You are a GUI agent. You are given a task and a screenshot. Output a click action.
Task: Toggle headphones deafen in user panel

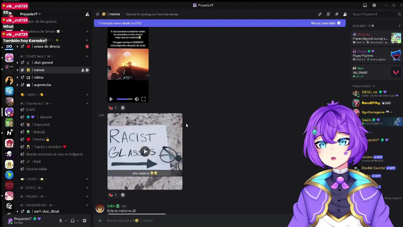click(x=73, y=221)
